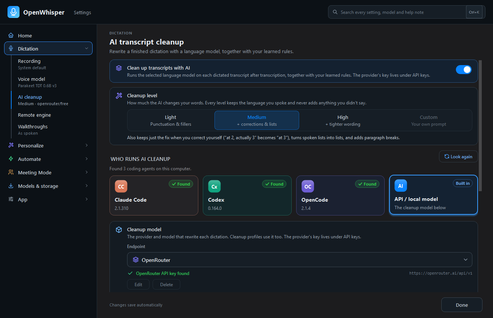Screen dimensions: 493x318
Task: Click the API / local model AI icon
Action: [x=401, y=186]
